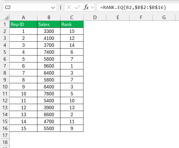Select row 1 header

pyautogui.click(x=5, y=24)
